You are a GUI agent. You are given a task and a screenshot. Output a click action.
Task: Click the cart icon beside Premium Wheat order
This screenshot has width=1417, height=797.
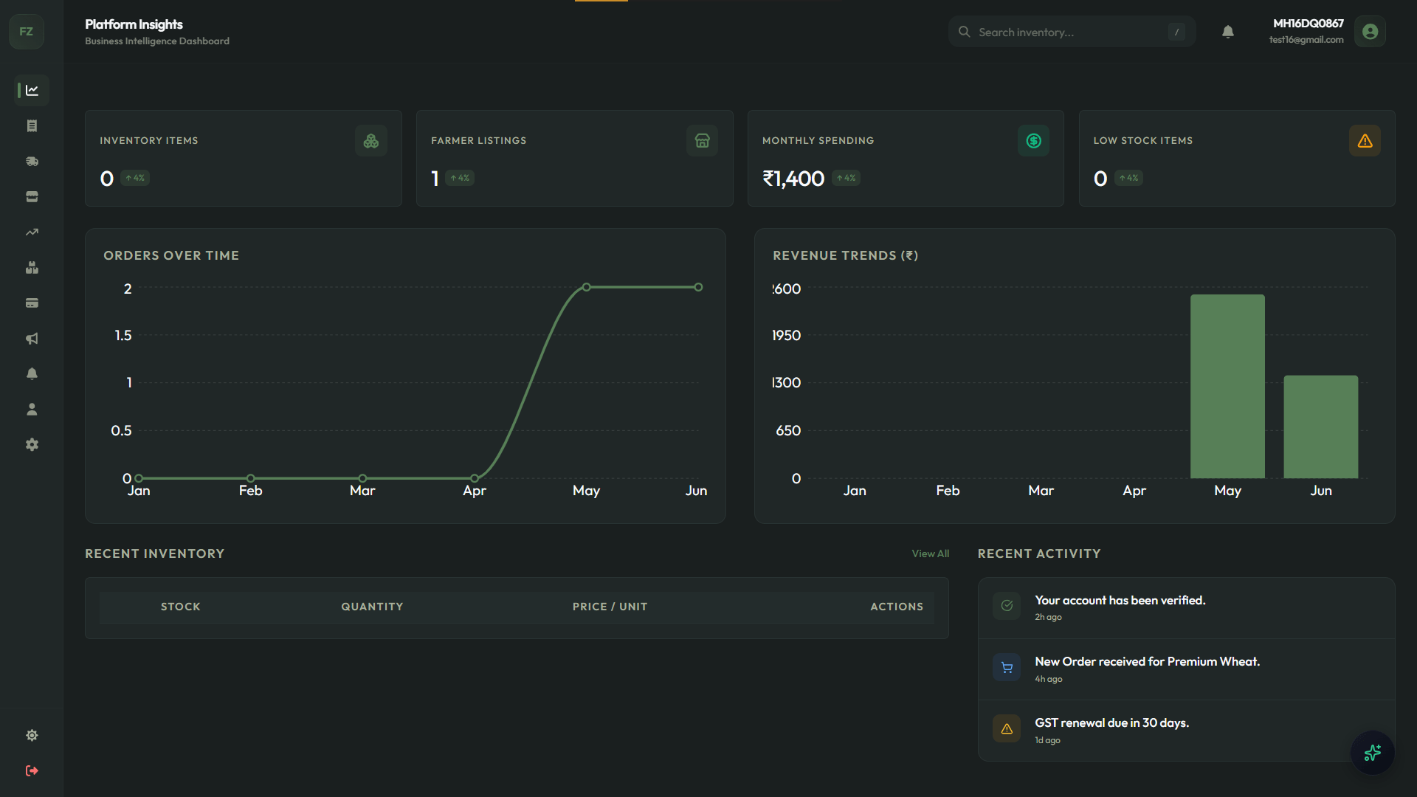click(x=1007, y=668)
